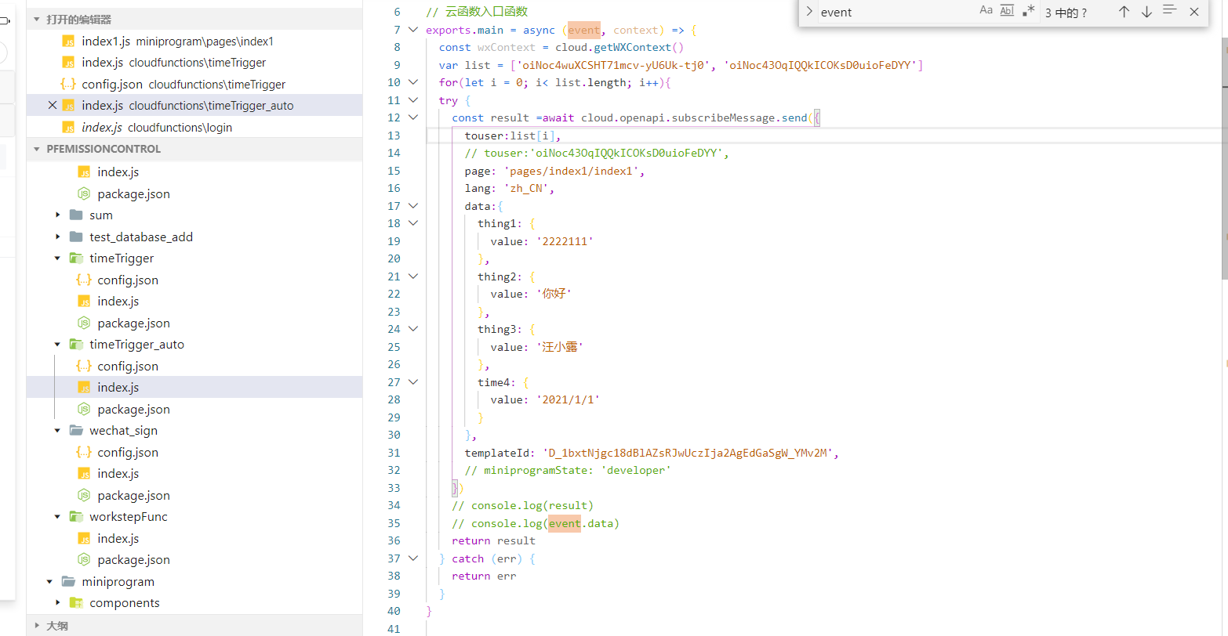Click package.json icon under workstepFunc folder
The image size is (1228, 636).
pos(84,559)
